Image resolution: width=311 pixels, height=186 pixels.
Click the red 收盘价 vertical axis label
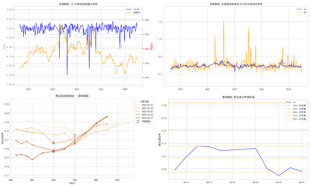click(152, 47)
